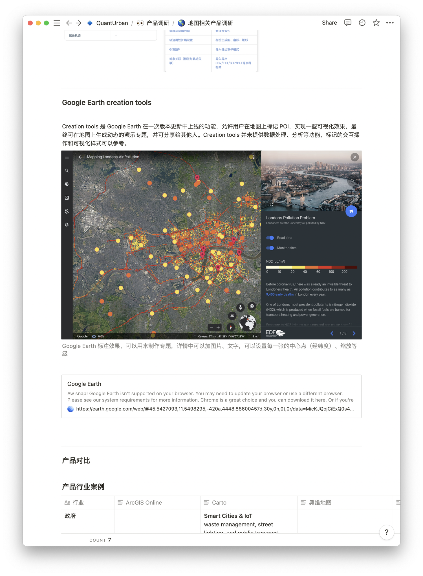
Task: Click the search magnifier in Google Earth image
Action: (x=67, y=171)
